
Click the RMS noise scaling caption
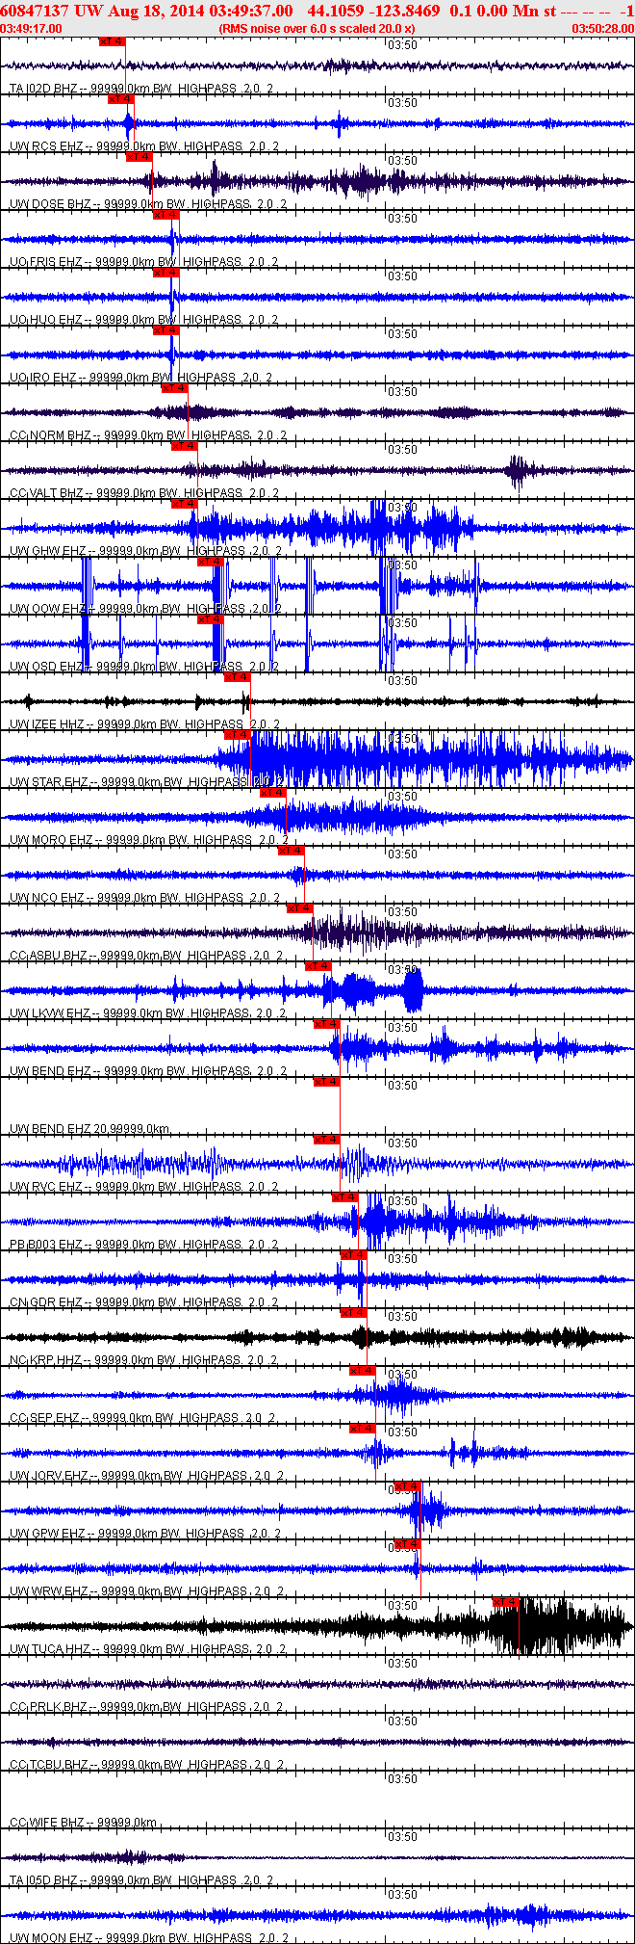317,29
